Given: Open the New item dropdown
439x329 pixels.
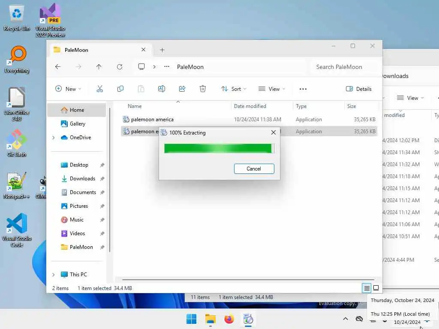Looking at the screenshot, I should [x=68, y=89].
